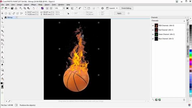Open the Object Manager docker tab
192x108 pixels.
pyautogui.click(x=187, y=35)
